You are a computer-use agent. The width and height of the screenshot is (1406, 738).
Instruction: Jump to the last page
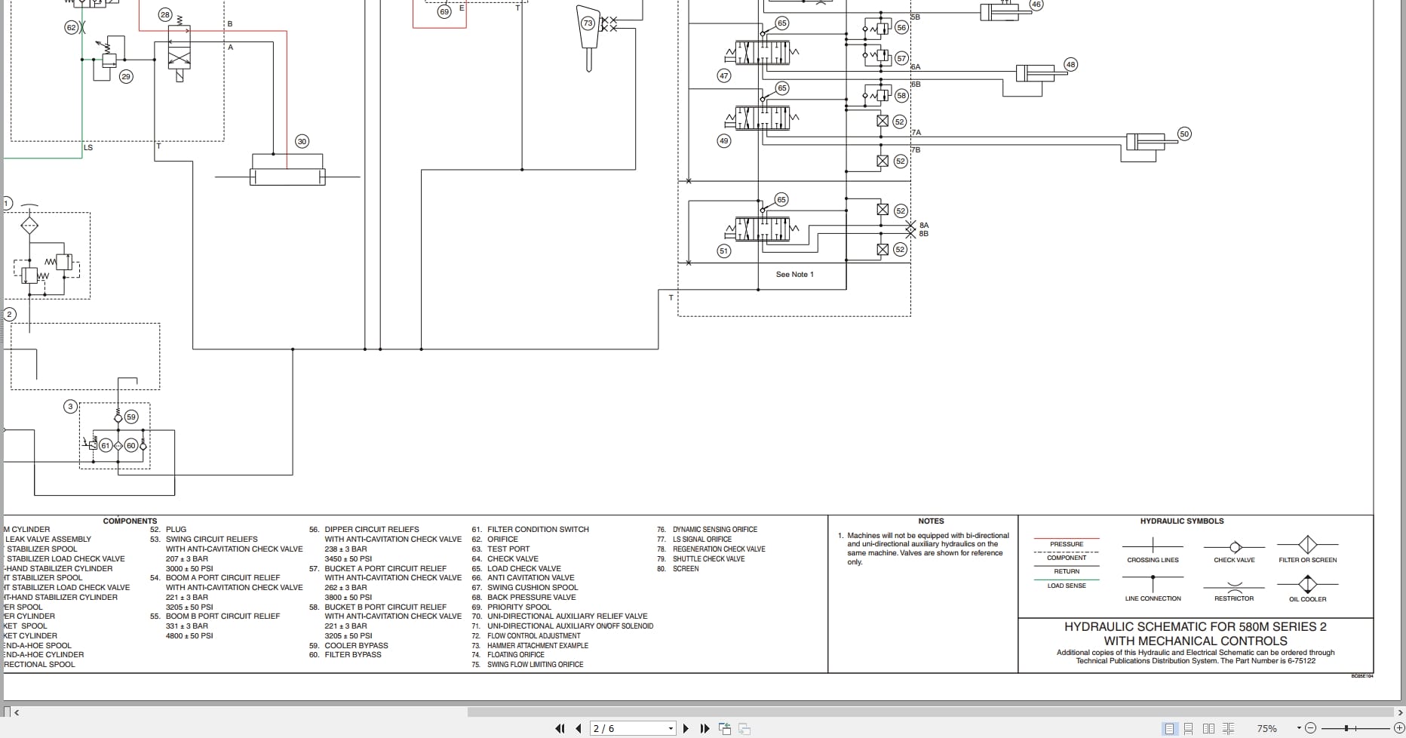[x=705, y=728]
